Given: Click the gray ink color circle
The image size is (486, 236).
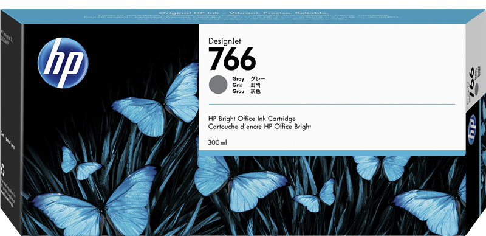Looking at the screenshot, I should [218, 85].
